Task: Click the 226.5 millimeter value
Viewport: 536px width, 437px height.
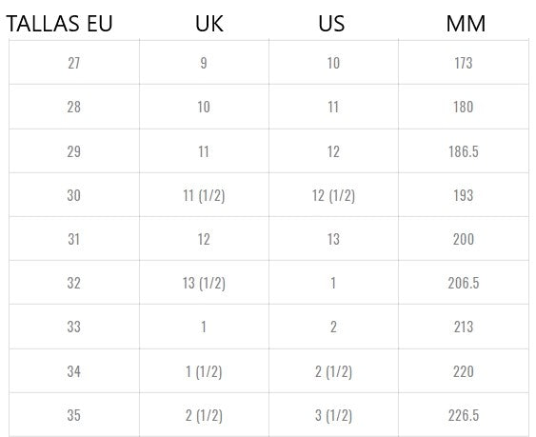Action: pos(464,415)
